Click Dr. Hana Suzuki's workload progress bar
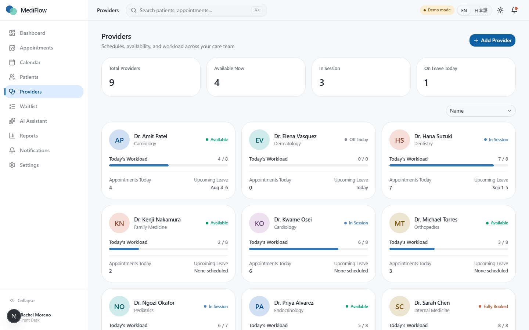This screenshot has width=529, height=330. (x=449, y=165)
